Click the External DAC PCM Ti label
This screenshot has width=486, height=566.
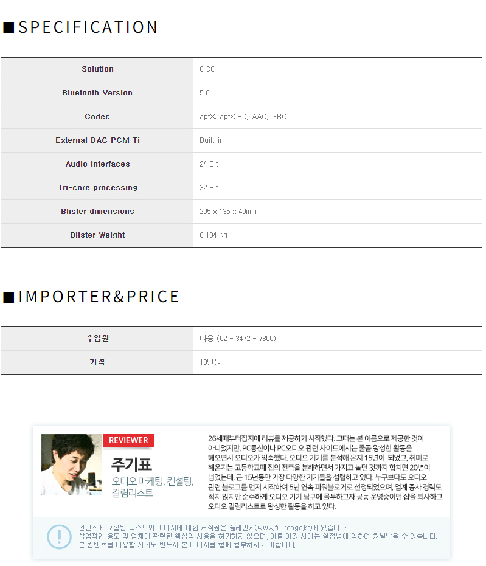97,140
